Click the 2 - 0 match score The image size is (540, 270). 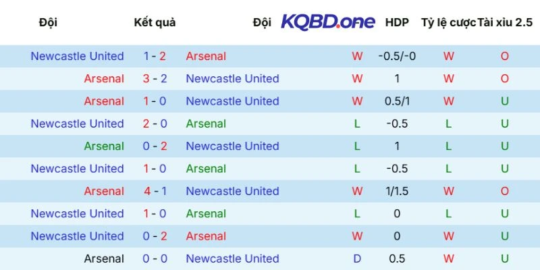(x=155, y=124)
